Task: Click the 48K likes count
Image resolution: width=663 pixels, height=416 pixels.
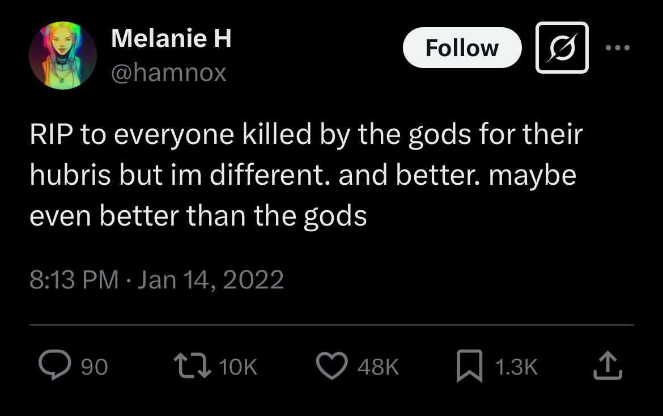Action: tap(378, 367)
